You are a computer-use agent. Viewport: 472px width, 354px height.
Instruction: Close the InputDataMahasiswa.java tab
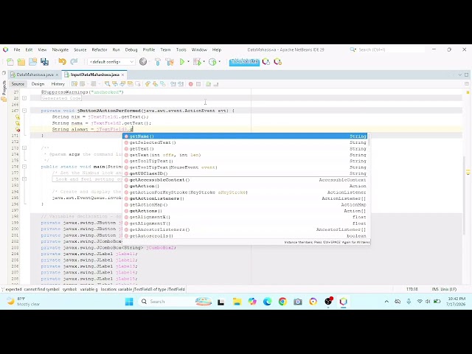(x=123, y=74)
